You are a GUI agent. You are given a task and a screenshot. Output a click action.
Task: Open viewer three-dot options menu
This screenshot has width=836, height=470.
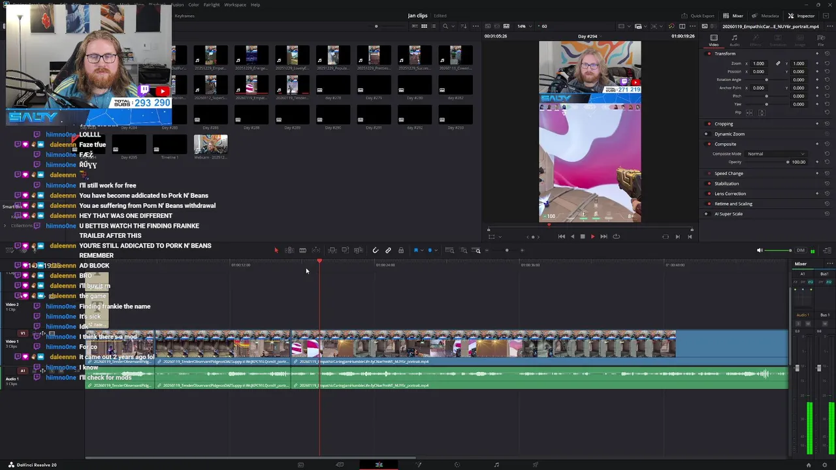692,26
